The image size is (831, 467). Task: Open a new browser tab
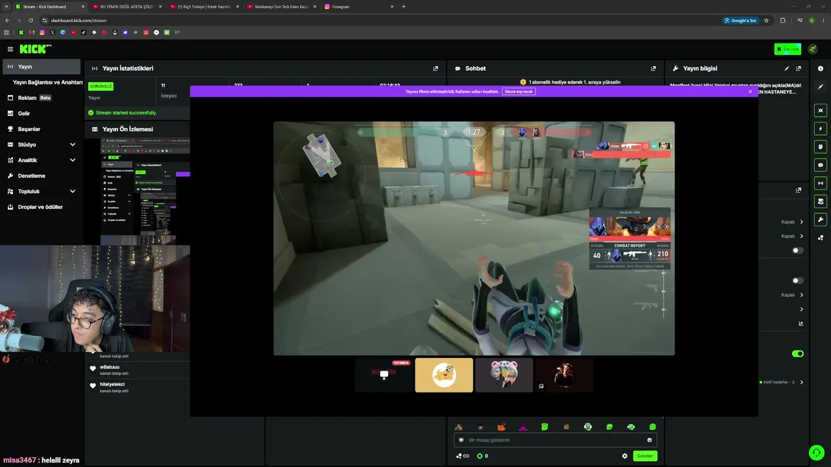[x=404, y=6]
